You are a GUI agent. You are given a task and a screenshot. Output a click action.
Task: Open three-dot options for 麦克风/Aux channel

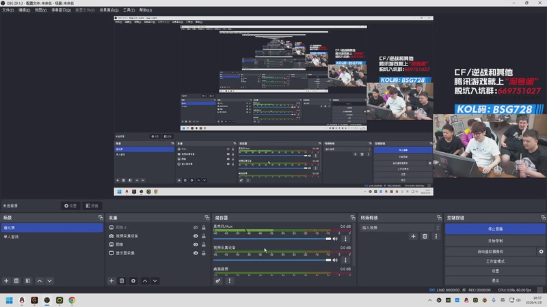345,239
